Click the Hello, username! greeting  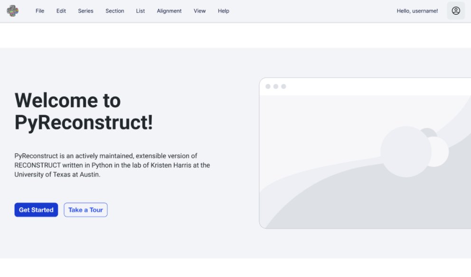[417, 10]
